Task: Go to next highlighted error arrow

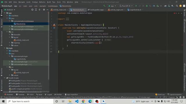Action: (181, 13)
